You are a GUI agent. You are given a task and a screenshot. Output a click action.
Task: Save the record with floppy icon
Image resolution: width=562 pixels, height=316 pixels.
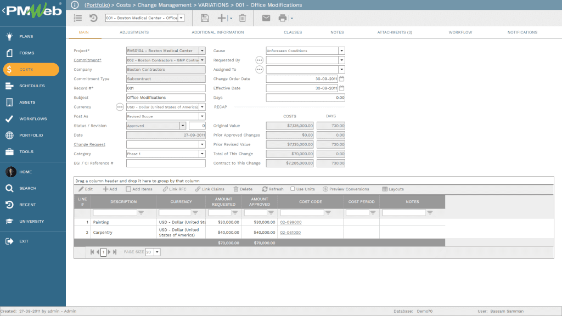(205, 18)
